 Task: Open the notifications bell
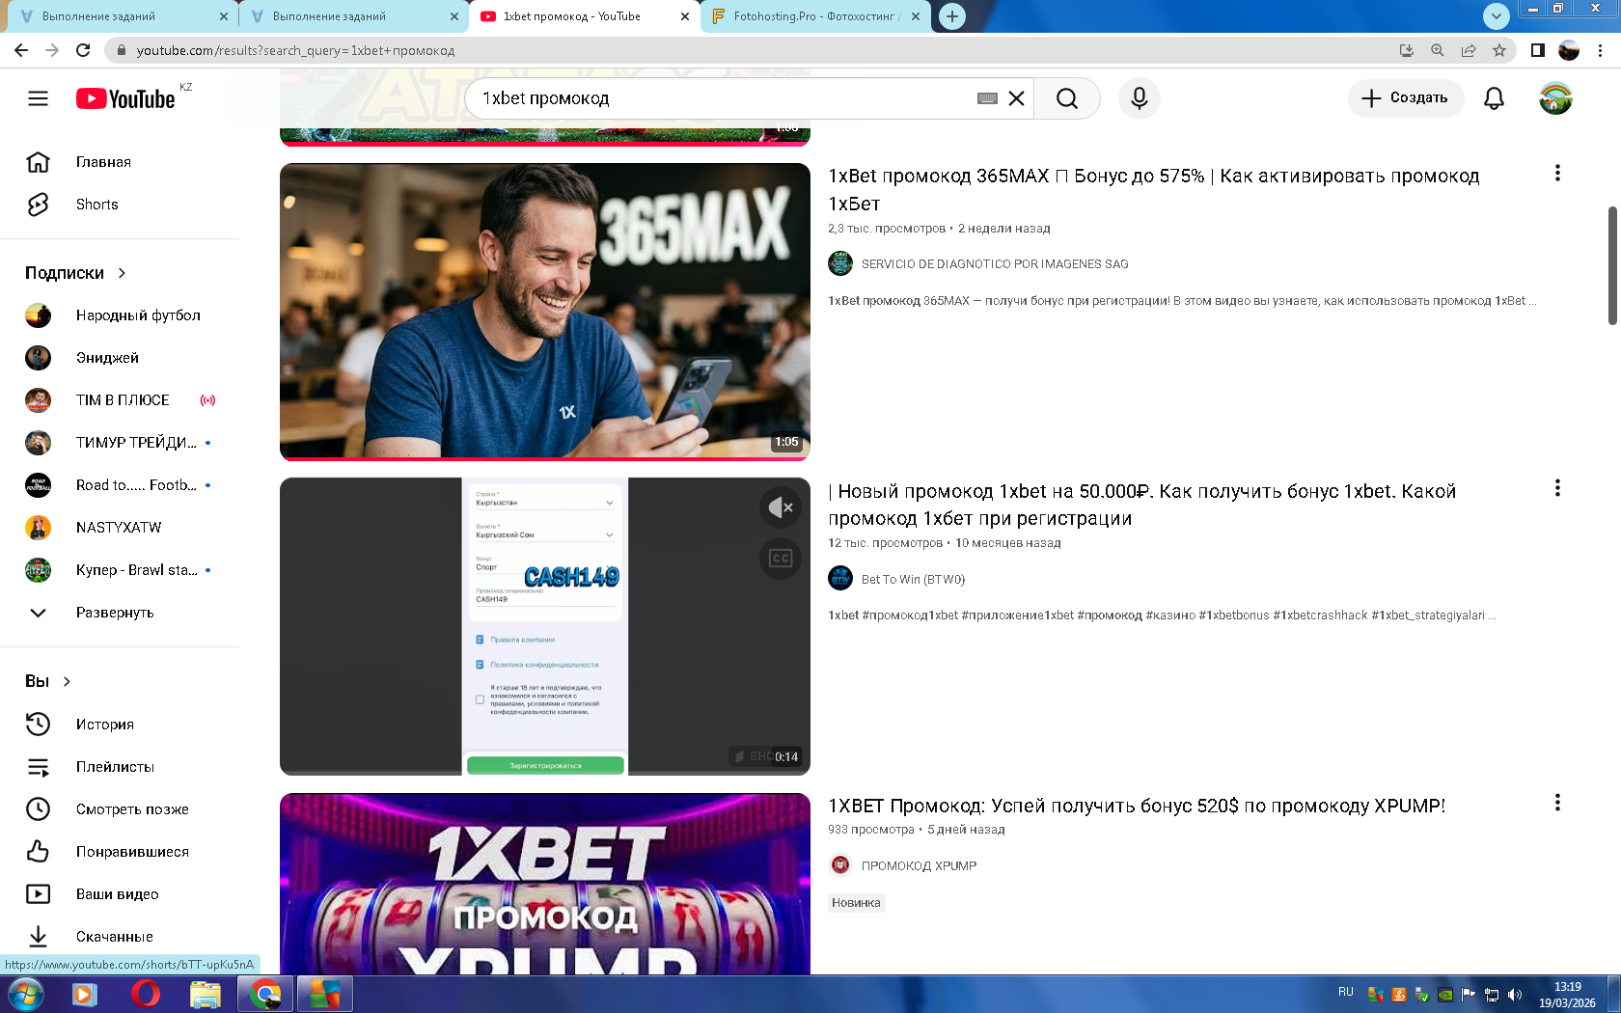pos(1494,98)
